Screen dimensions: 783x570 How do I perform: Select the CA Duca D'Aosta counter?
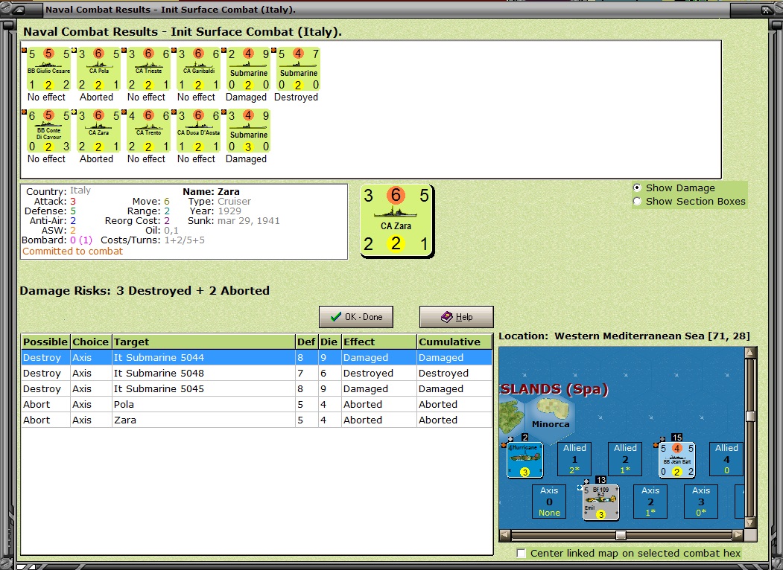click(198, 131)
